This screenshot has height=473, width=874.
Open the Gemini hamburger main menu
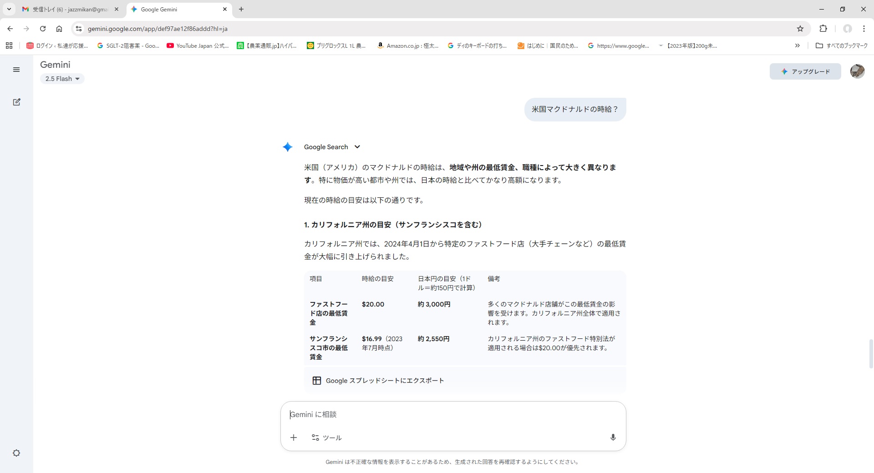tap(16, 70)
